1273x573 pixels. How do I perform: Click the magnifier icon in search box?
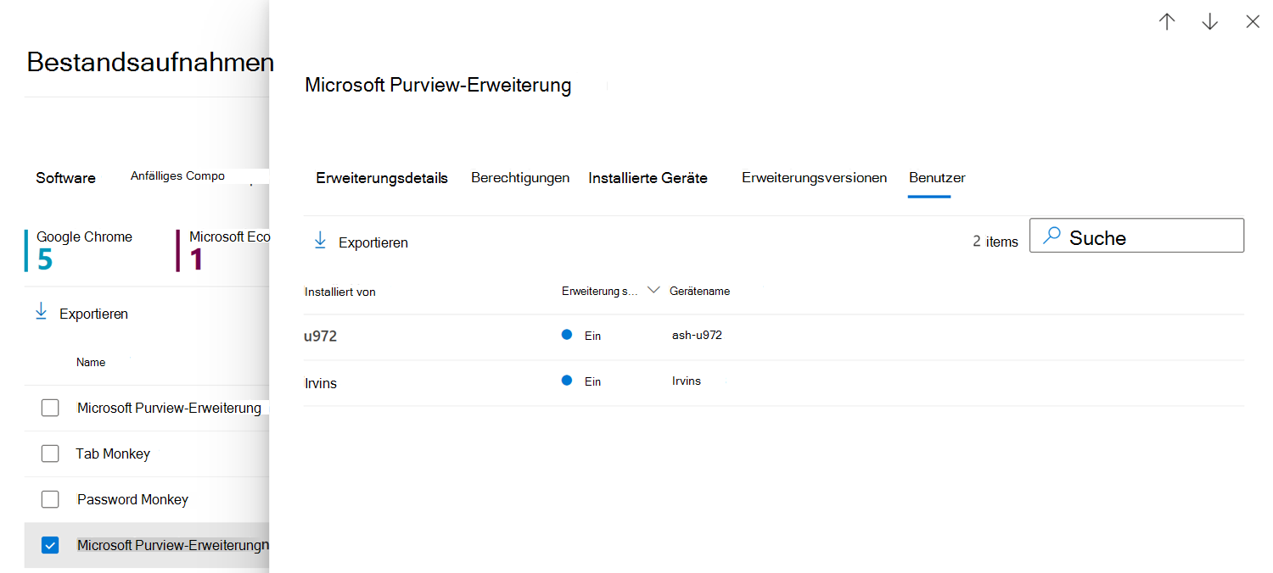point(1051,236)
